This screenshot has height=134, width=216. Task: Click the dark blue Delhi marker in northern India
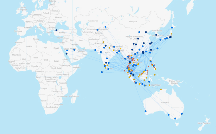(105, 46)
